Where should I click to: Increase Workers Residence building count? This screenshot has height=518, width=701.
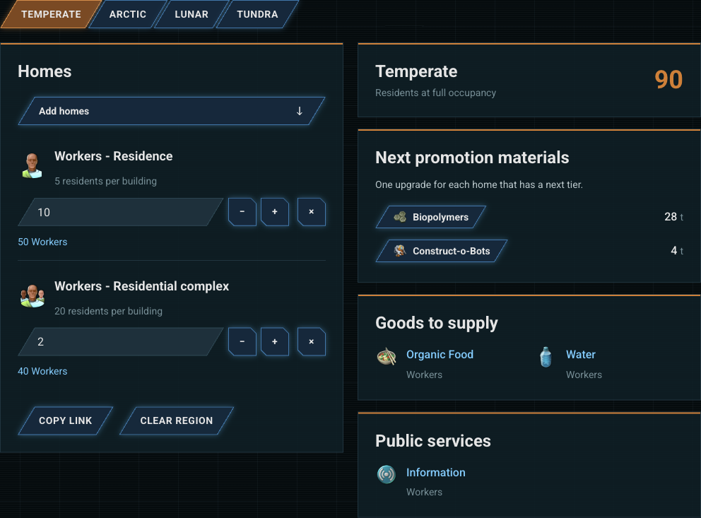[x=274, y=212]
